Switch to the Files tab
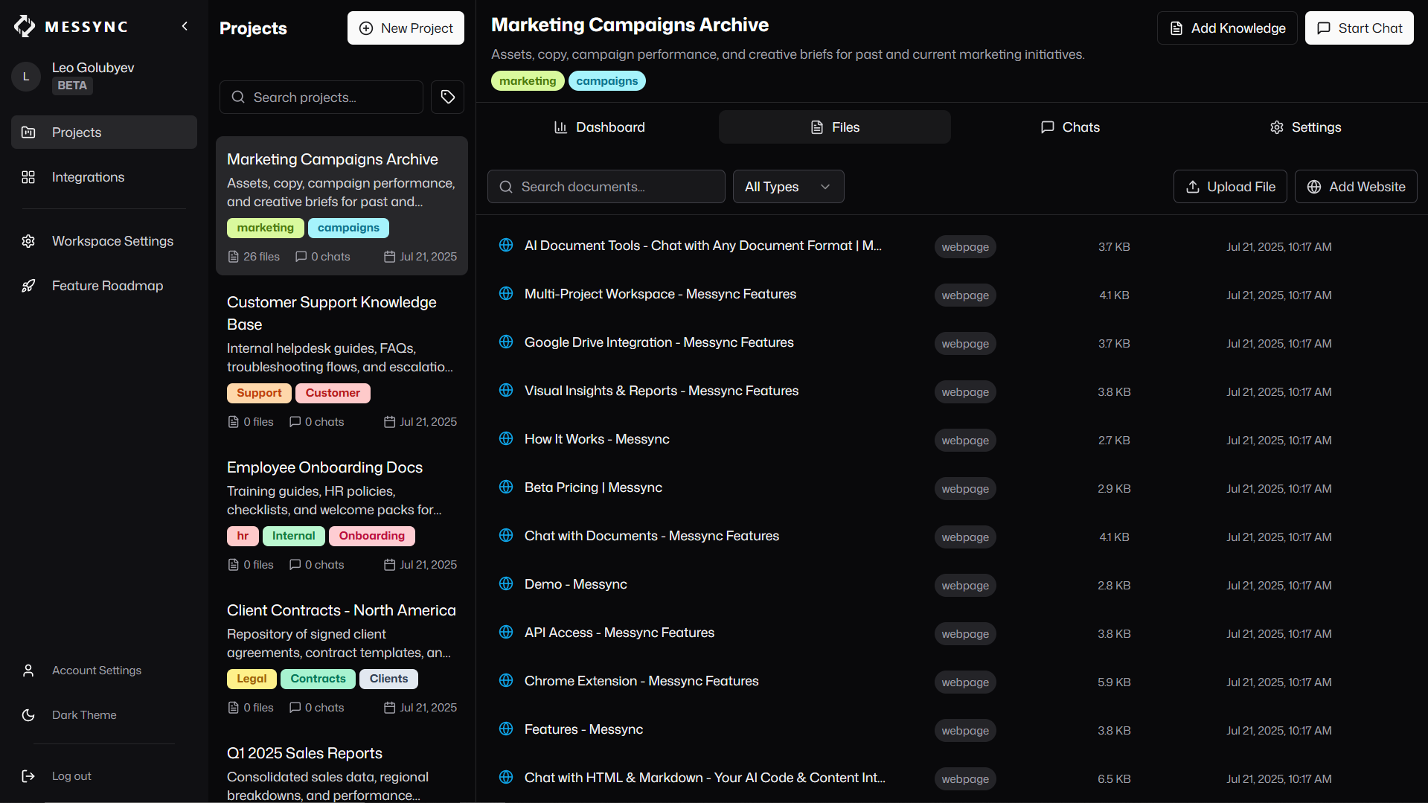Image resolution: width=1428 pixels, height=803 pixels. click(x=835, y=127)
